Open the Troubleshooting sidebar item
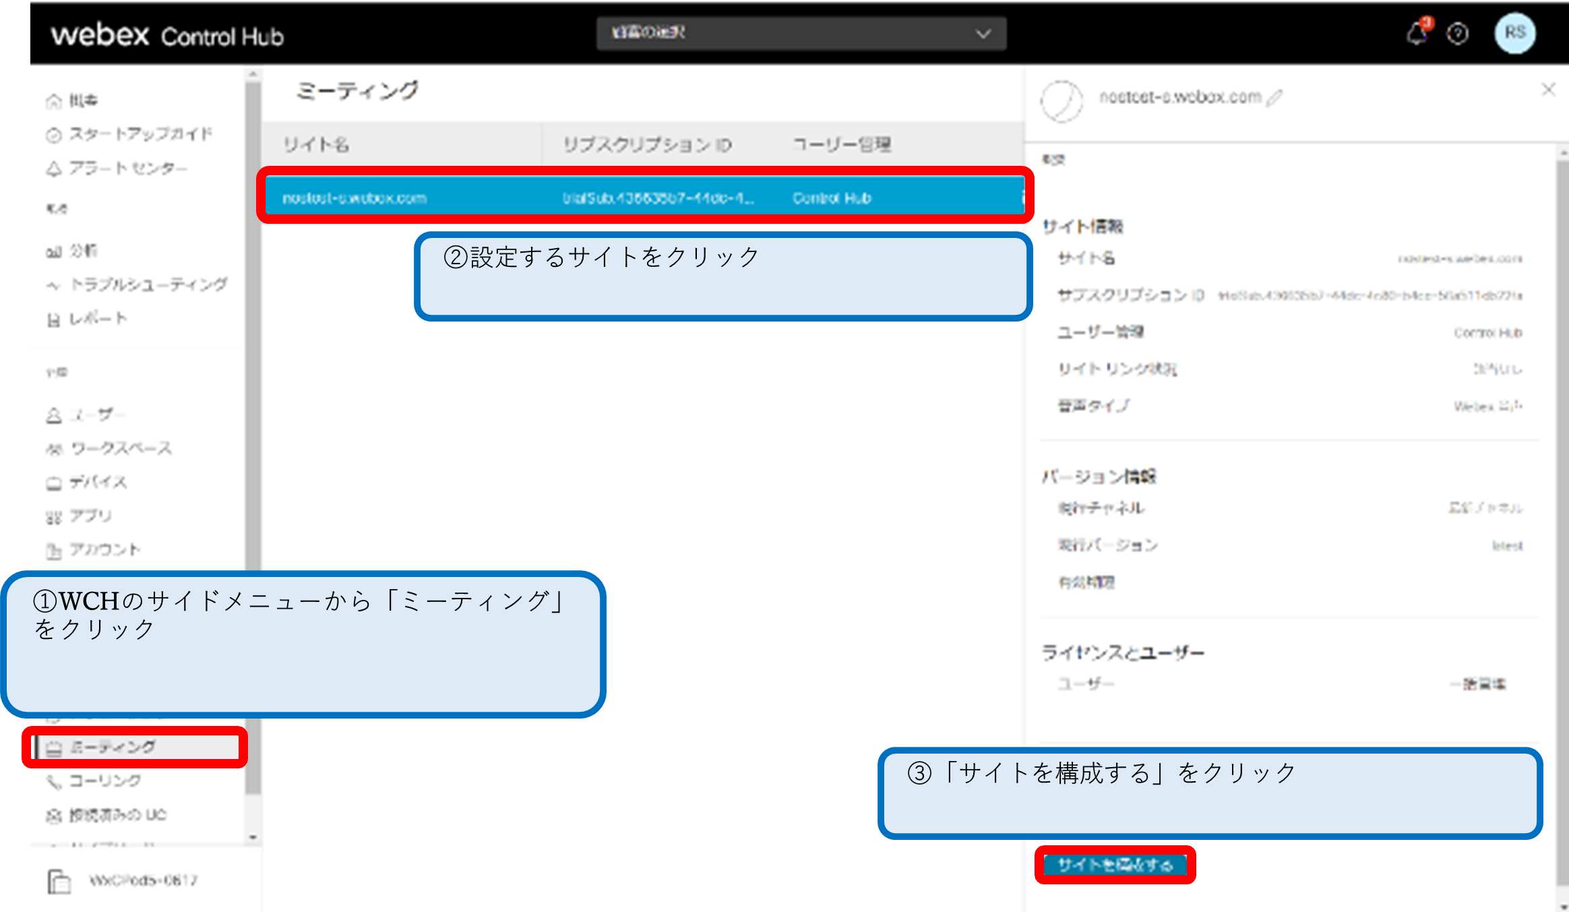This screenshot has width=1569, height=912. 136,284
